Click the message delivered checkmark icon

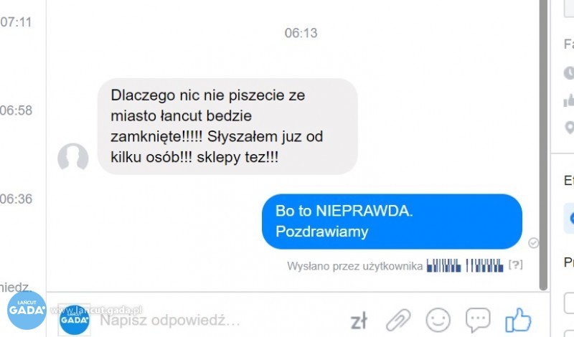[533, 242]
